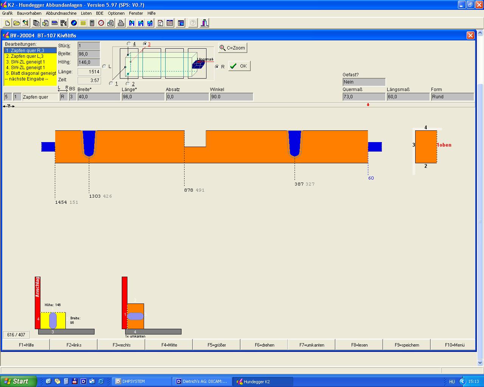Click the yellow grid toolbar icon
Viewport: 484px width, 387px height.
click(83, 23)
